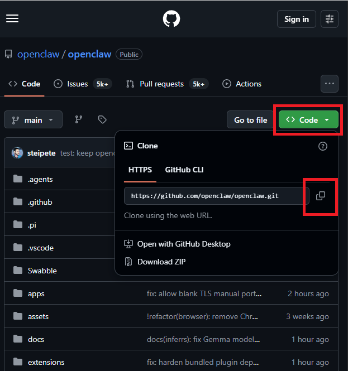Open steipete's avatar image
Image resolution: width=348 pixels, height=371 pixels.
click(17, 153)
